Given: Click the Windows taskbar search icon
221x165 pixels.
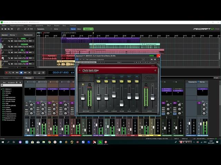Looking at the screenshot, I should point(8,142).
